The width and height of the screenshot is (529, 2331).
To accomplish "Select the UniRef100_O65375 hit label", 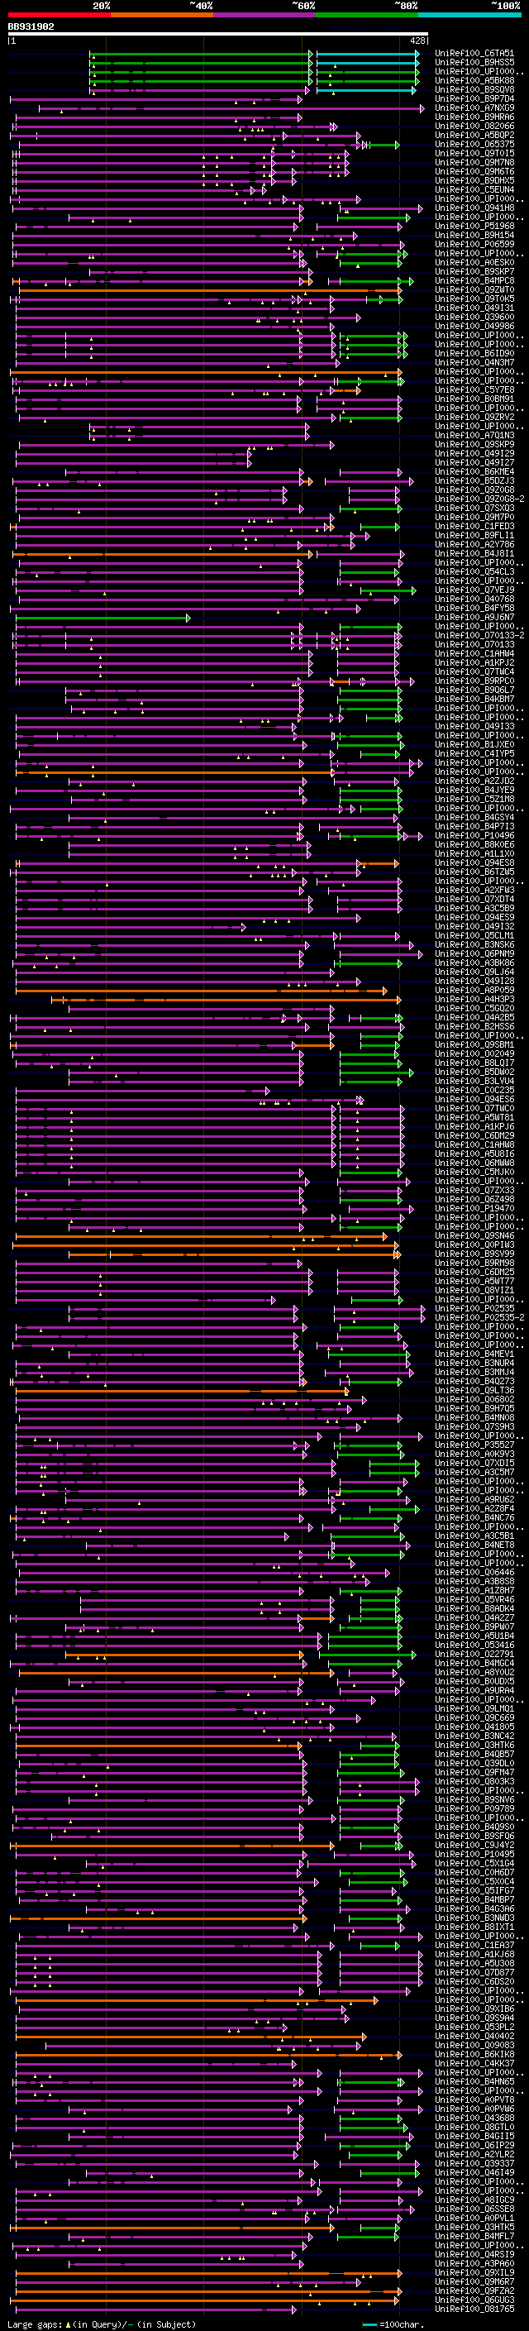I will (x=474, y=145).
